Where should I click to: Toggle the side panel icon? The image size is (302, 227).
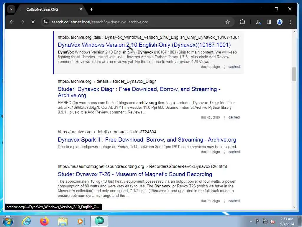[x=269, y=22]
